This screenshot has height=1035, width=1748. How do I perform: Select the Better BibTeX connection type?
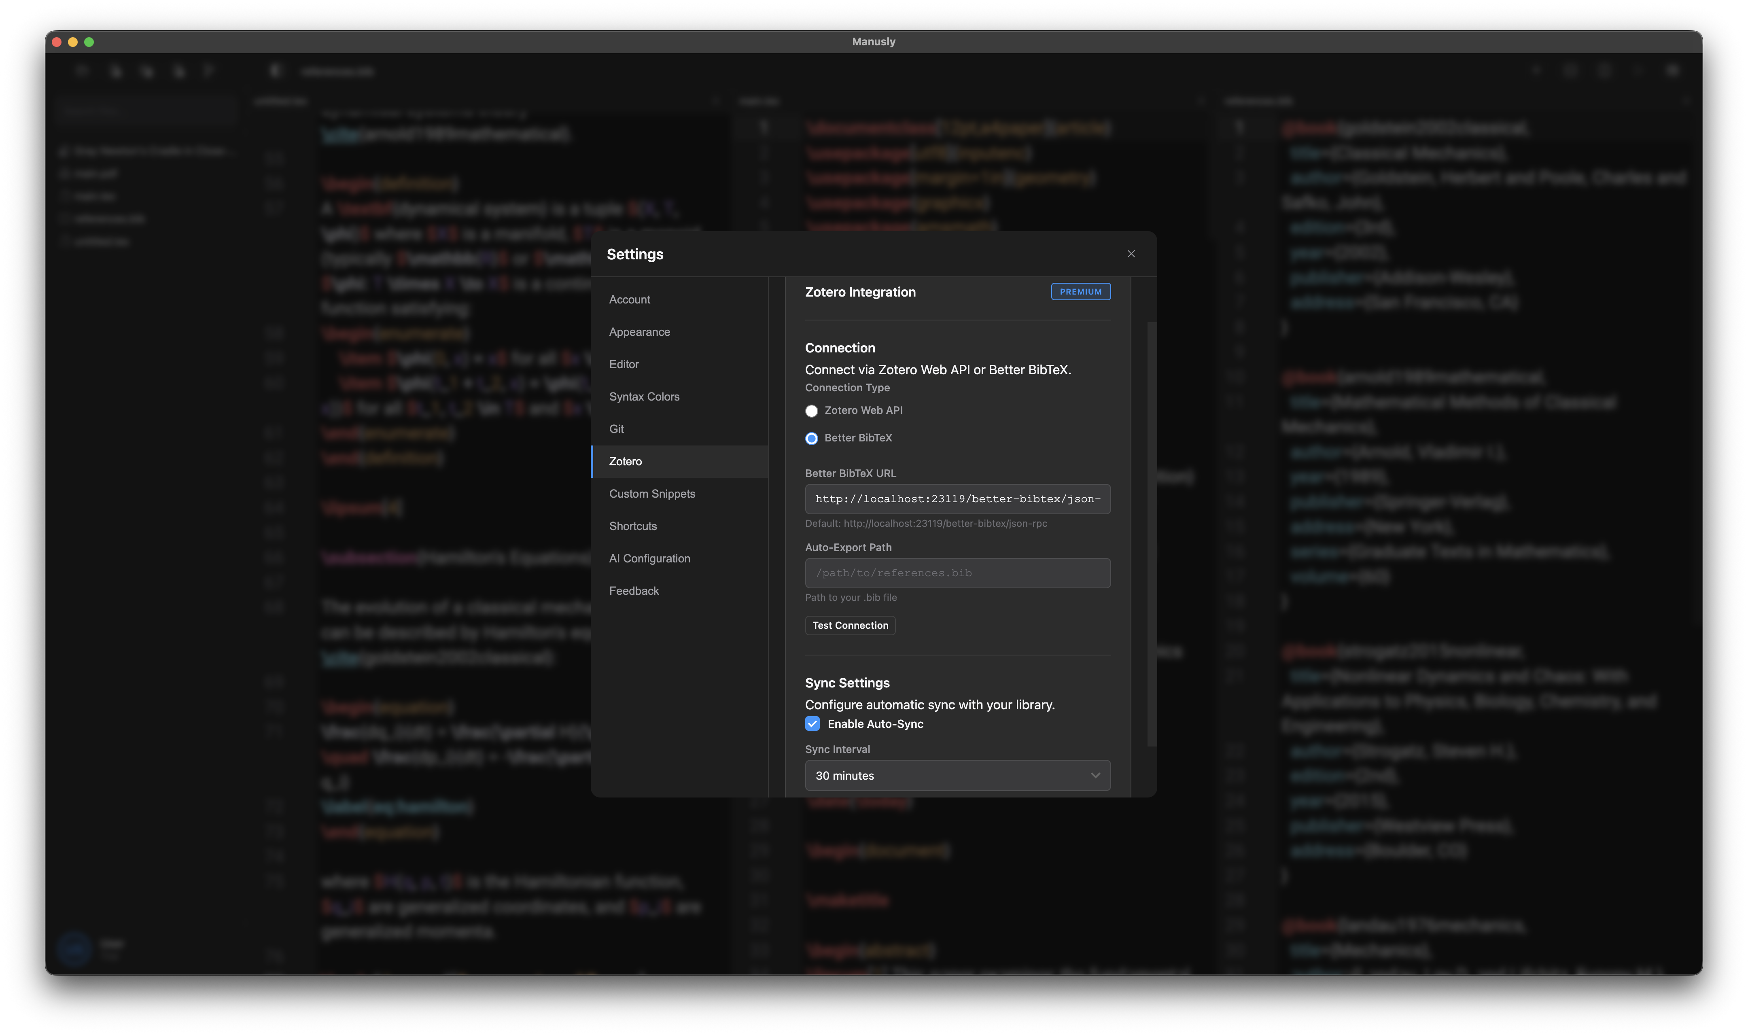pos(812,438)
